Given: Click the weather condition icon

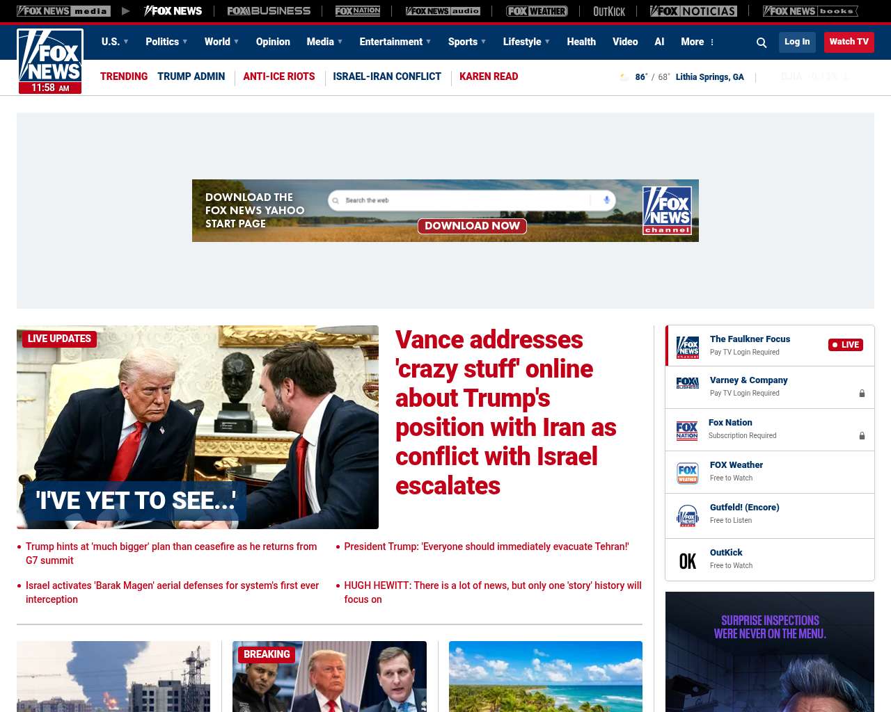Looking at the screenshot, I should point(624,77).
